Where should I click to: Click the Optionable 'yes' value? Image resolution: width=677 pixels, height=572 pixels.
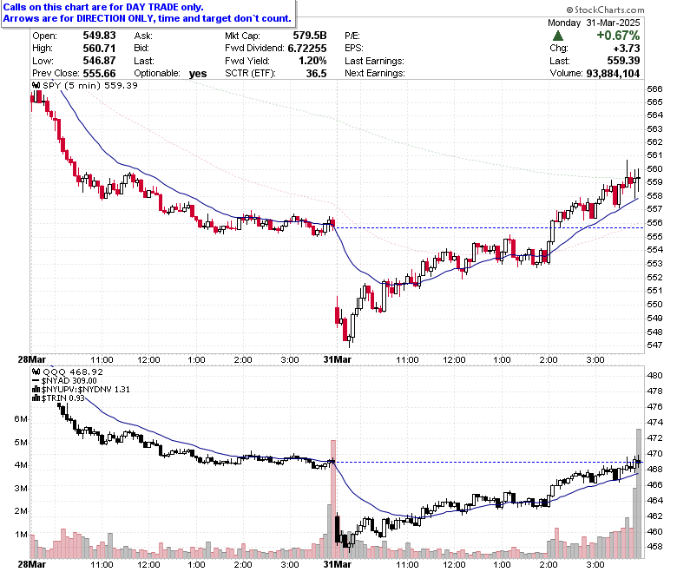point(198,74)
